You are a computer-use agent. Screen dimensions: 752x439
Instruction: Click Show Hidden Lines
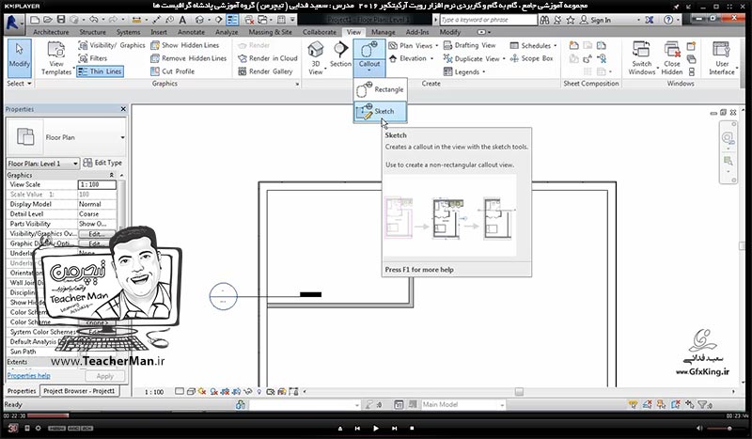[184, 45]
